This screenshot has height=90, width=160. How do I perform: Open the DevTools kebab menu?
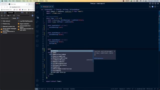click(x=29, y=13)
